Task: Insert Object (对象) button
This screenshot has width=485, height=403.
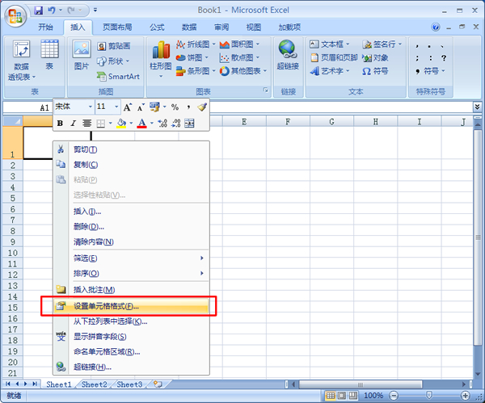Action: [376, 58]
